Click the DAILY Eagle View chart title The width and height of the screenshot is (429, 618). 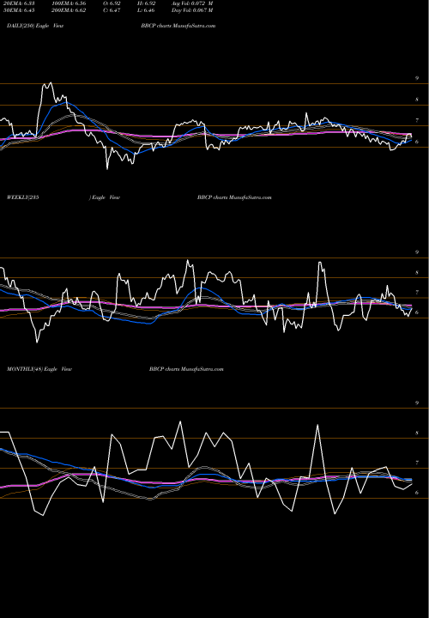tap(35, 26)
